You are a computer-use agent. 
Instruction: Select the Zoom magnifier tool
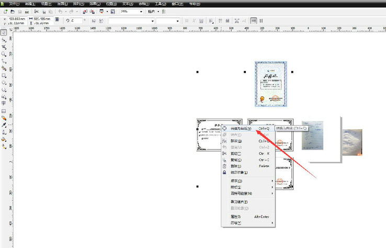coord(4,54)
